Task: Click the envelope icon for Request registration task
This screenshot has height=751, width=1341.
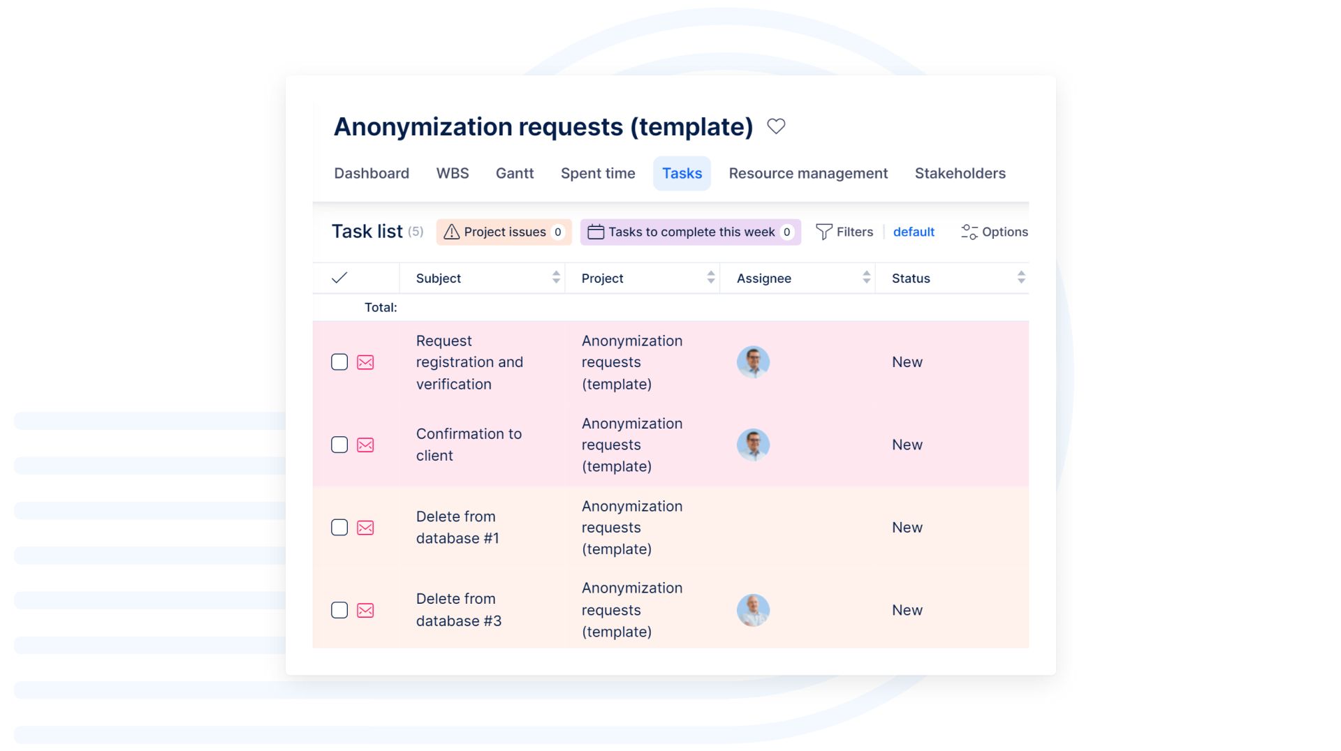Action: (365, 362)
